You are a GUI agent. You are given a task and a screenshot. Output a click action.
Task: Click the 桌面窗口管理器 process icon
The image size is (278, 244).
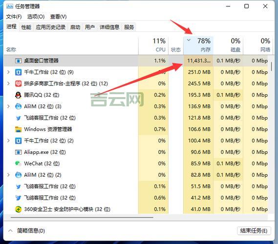click(18, 61)
